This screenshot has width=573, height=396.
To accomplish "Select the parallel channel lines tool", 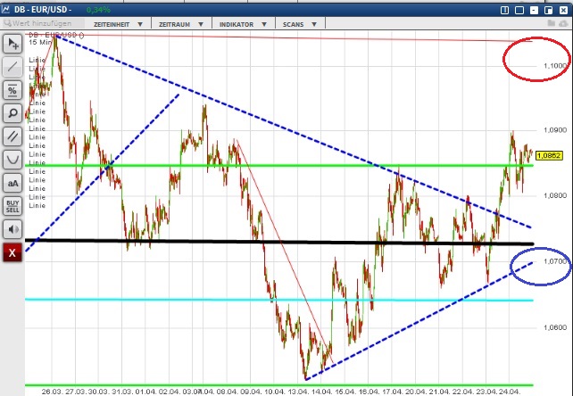I will click(12, 136).
